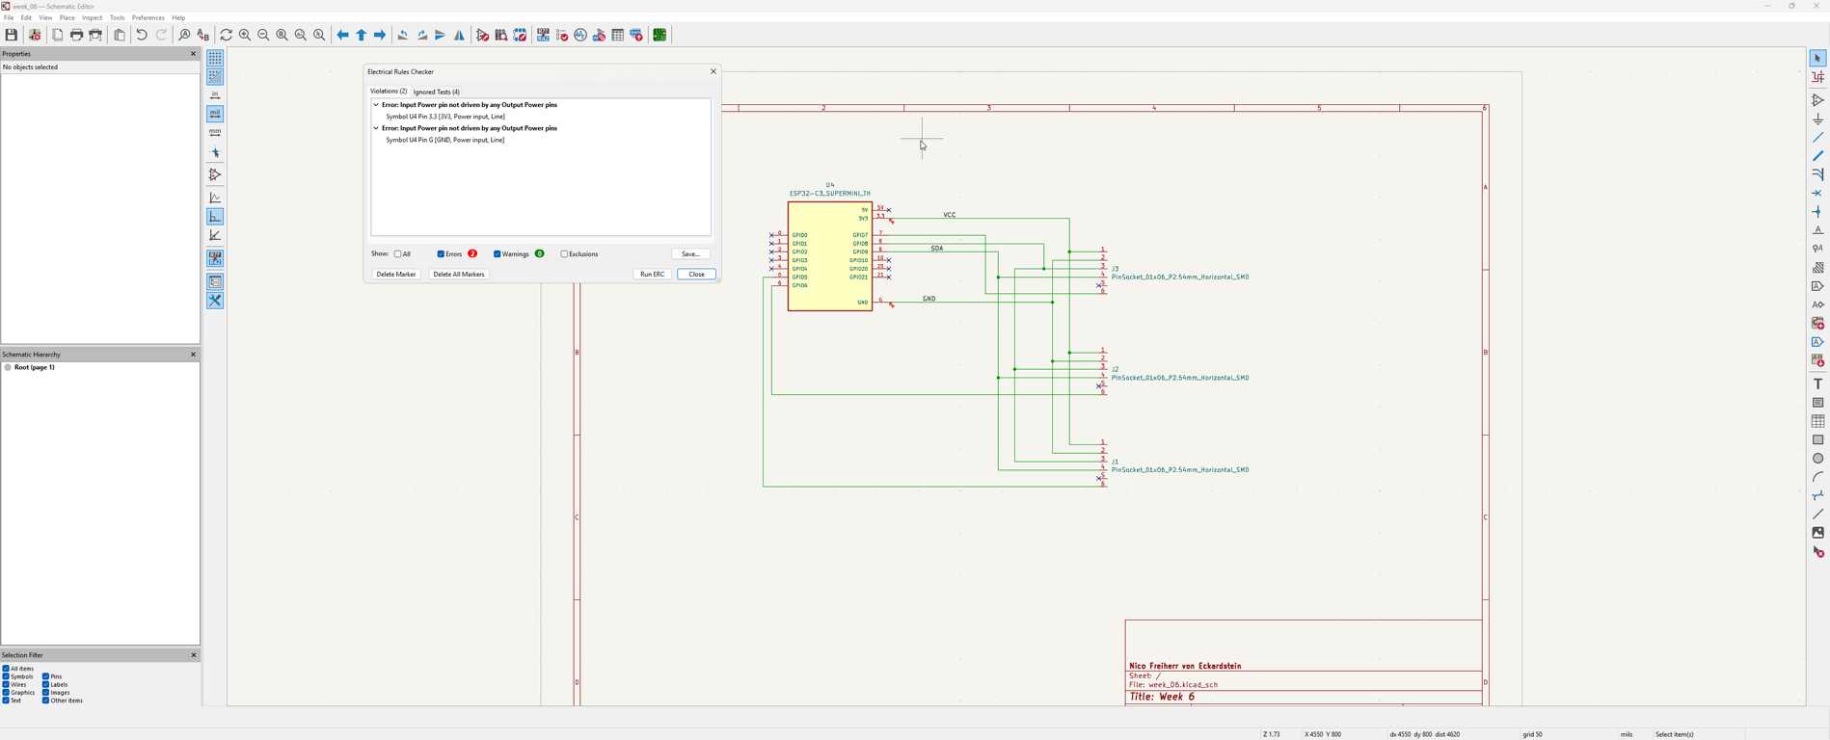Click the Undo arrow icon
The height and width of the screenshot is (740, 1830).
142,35
